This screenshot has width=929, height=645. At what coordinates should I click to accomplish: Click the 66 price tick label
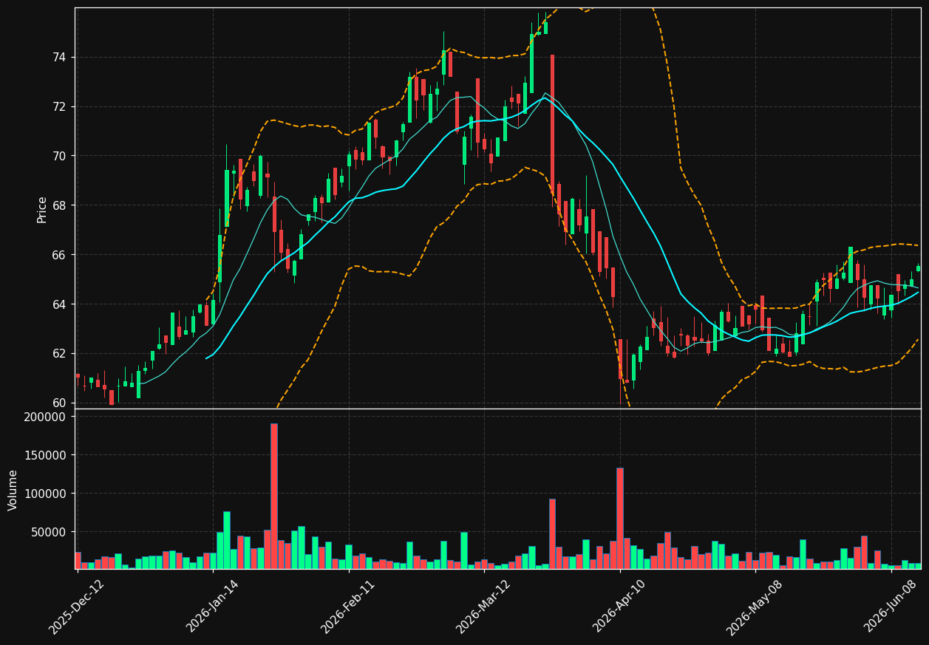pyautogui.click(x=58, y=255)
